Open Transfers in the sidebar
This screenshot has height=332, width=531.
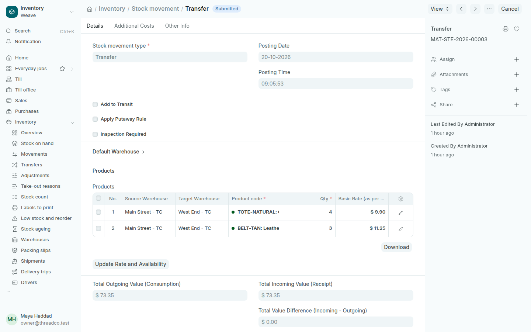[x=32, y=165]
